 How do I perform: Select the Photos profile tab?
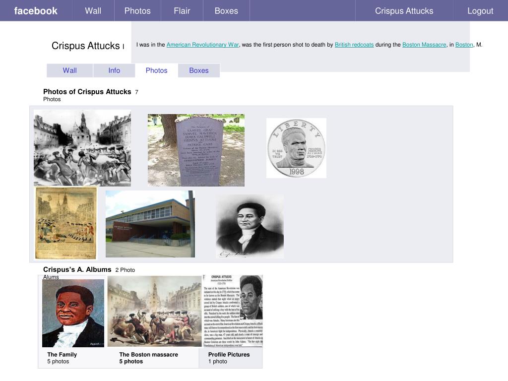[156, 70]
